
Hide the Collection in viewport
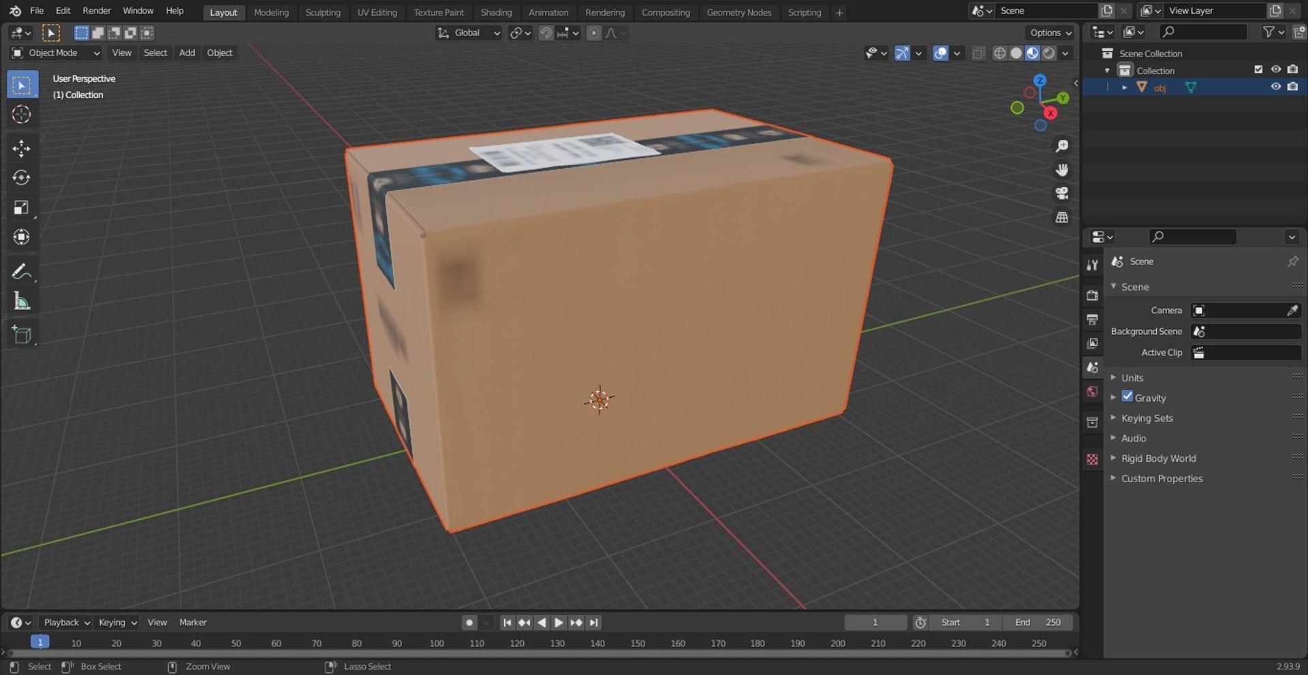click(1275, 69)
